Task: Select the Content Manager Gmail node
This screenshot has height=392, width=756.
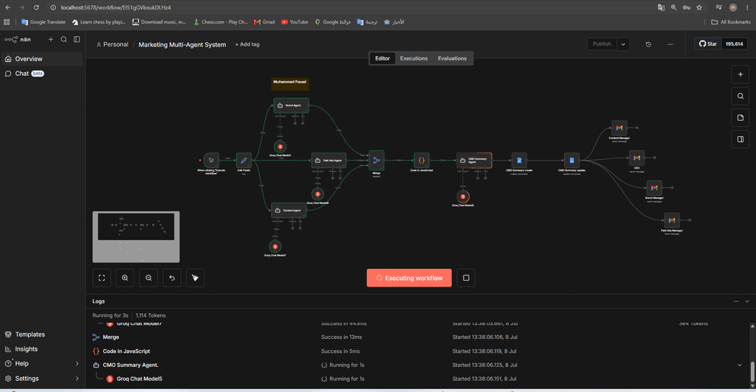Action: tap(619, 128)
